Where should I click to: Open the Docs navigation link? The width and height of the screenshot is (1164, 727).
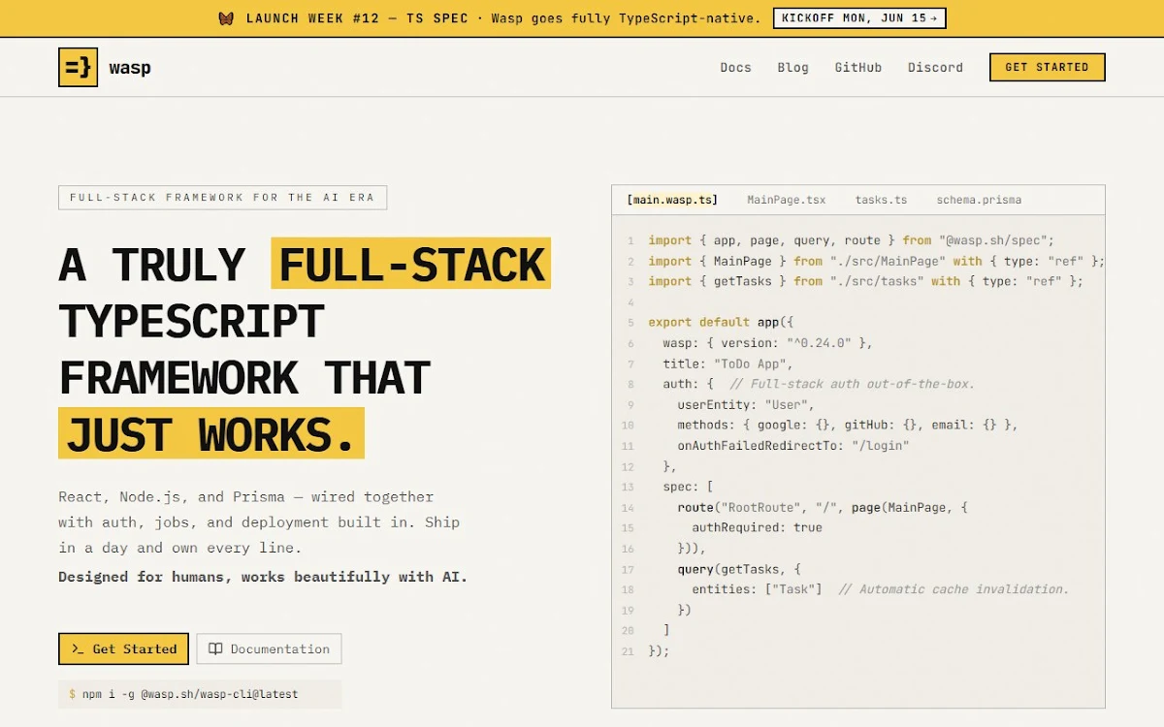pos(735,67)
